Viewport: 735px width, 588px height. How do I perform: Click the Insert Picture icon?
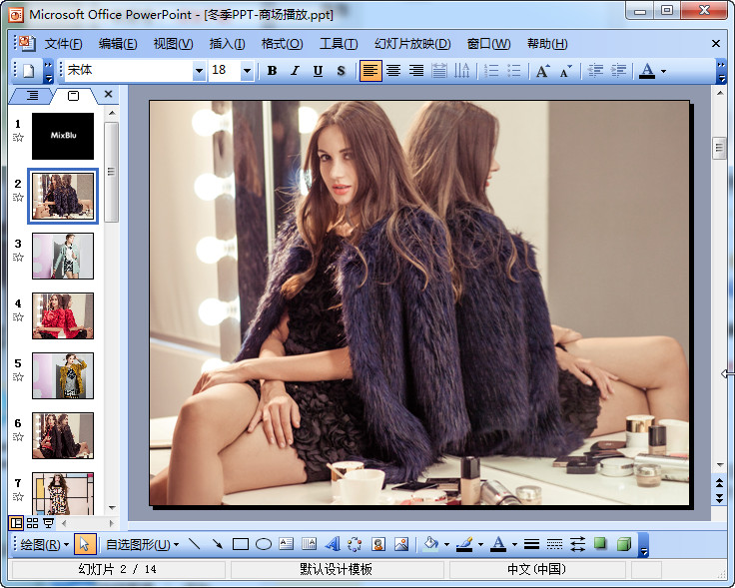click(401, 544)
